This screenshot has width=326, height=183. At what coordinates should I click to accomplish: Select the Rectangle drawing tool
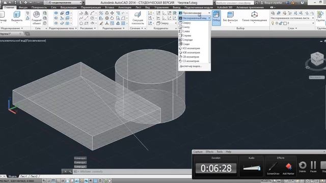[87, 23]
